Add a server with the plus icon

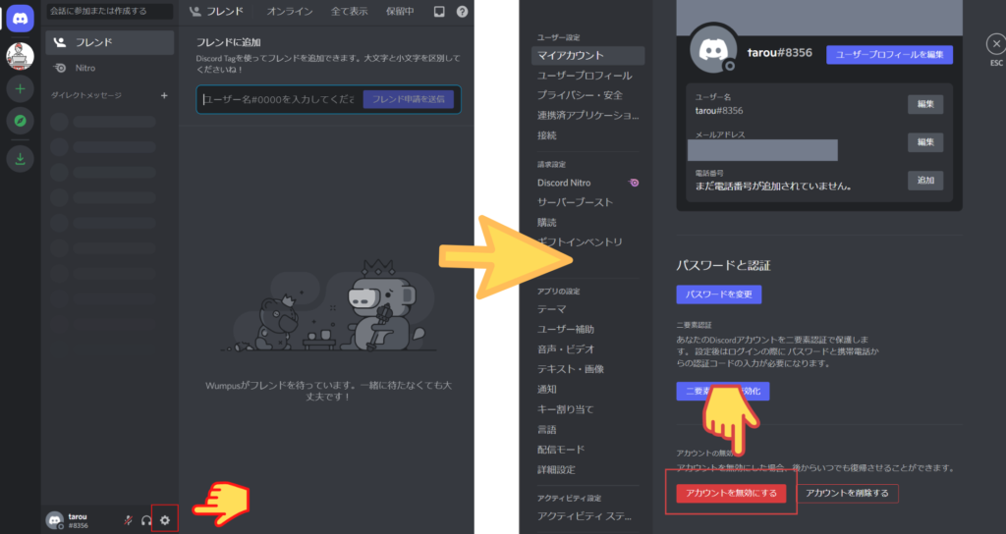pos(20,88)
